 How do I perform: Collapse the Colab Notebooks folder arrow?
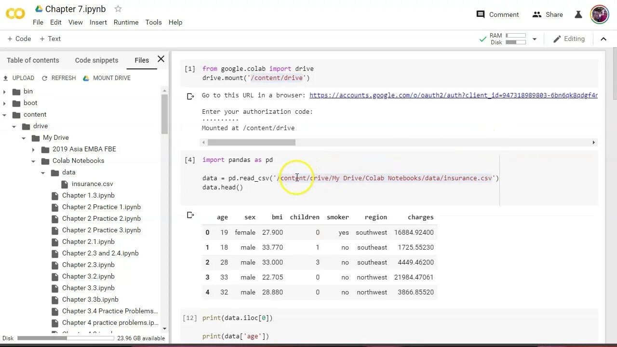click(x=33, y=161)
